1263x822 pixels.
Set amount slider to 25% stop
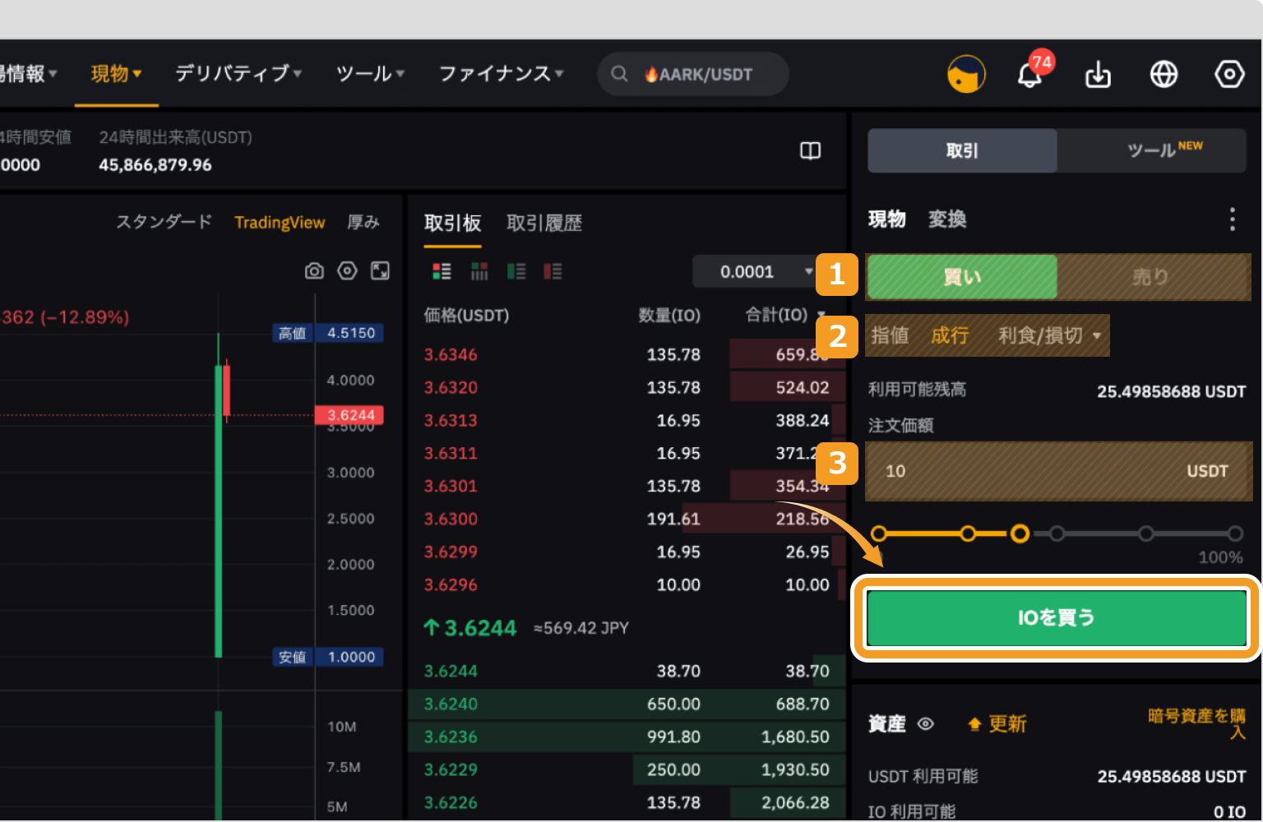coord(968,533)
